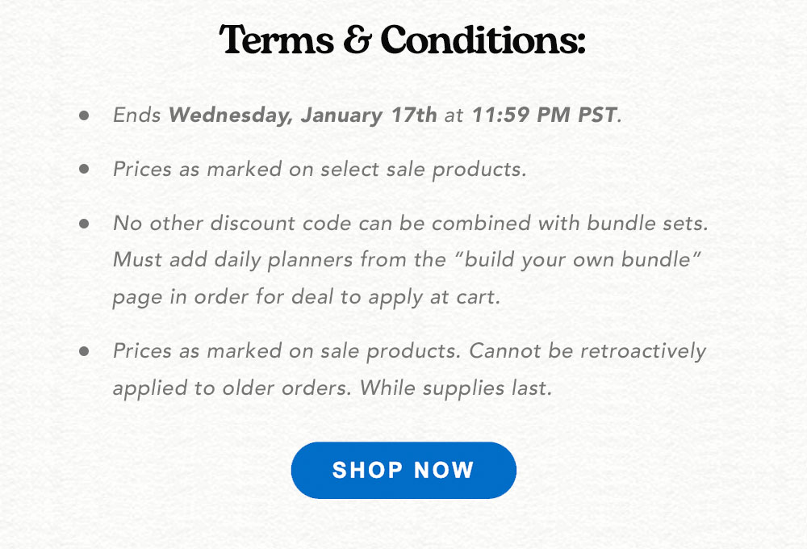Click the No other discount code sentence

pyautogui.click(x=411, y=224)
